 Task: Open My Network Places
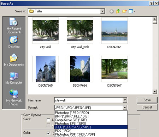click(14, 98)
